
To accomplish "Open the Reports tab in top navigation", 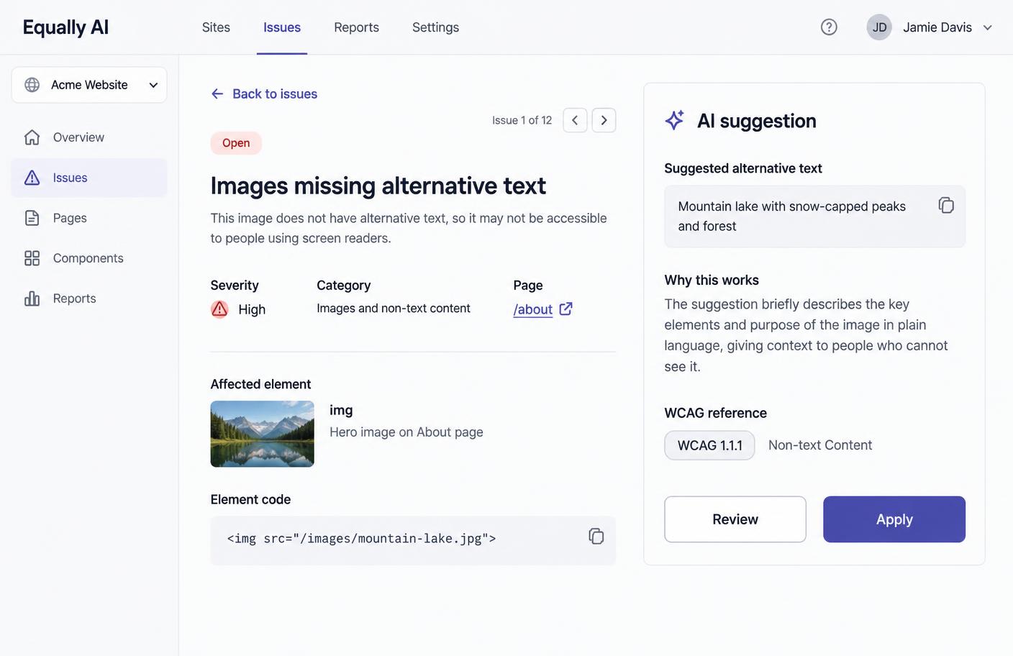I will [356, 27].
